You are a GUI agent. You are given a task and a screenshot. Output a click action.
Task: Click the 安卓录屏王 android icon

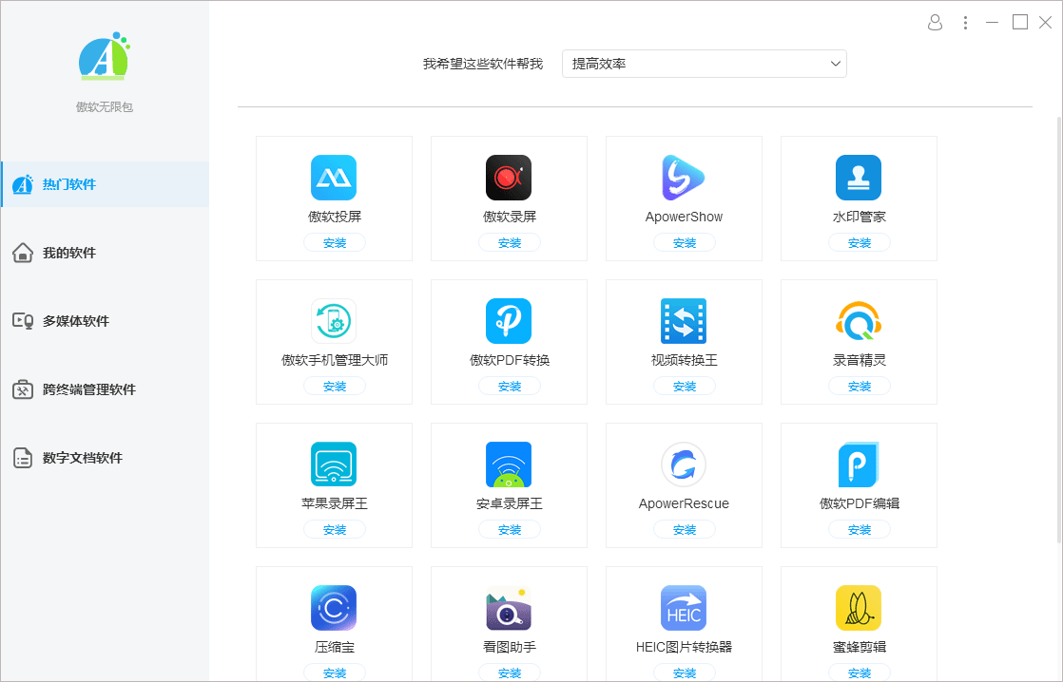pyautogui.click(x=509, y=464)
